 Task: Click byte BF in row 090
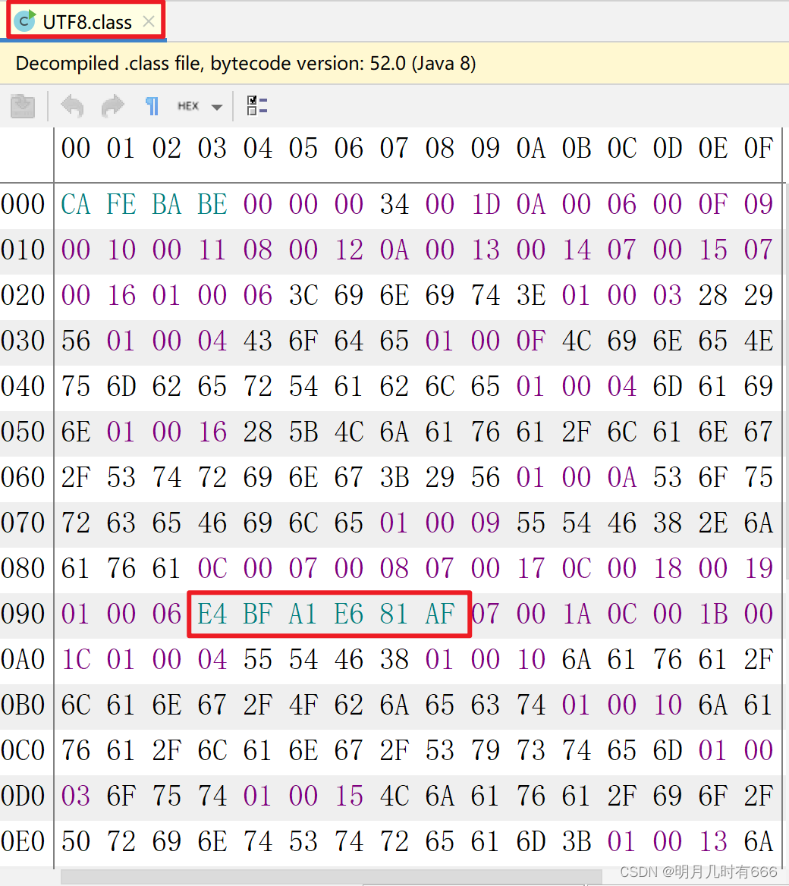coord(258,614)
